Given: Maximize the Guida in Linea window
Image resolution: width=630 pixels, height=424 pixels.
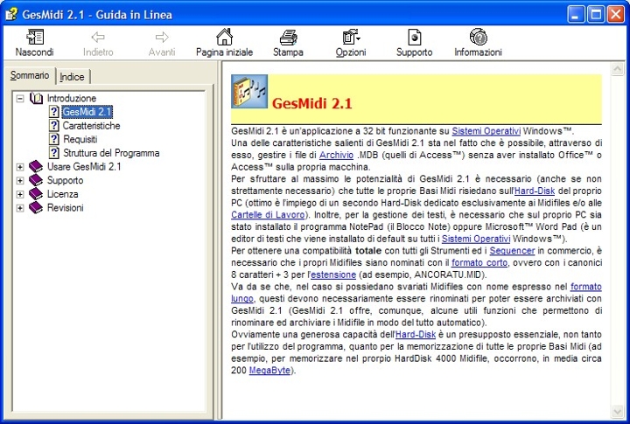Looking at the screenshot, I should (x=596, y=15).
